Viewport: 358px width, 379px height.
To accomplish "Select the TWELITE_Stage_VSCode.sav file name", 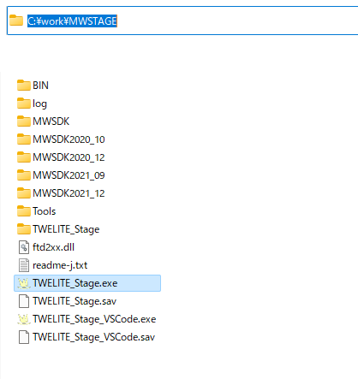I will click(x=93, y=337).
